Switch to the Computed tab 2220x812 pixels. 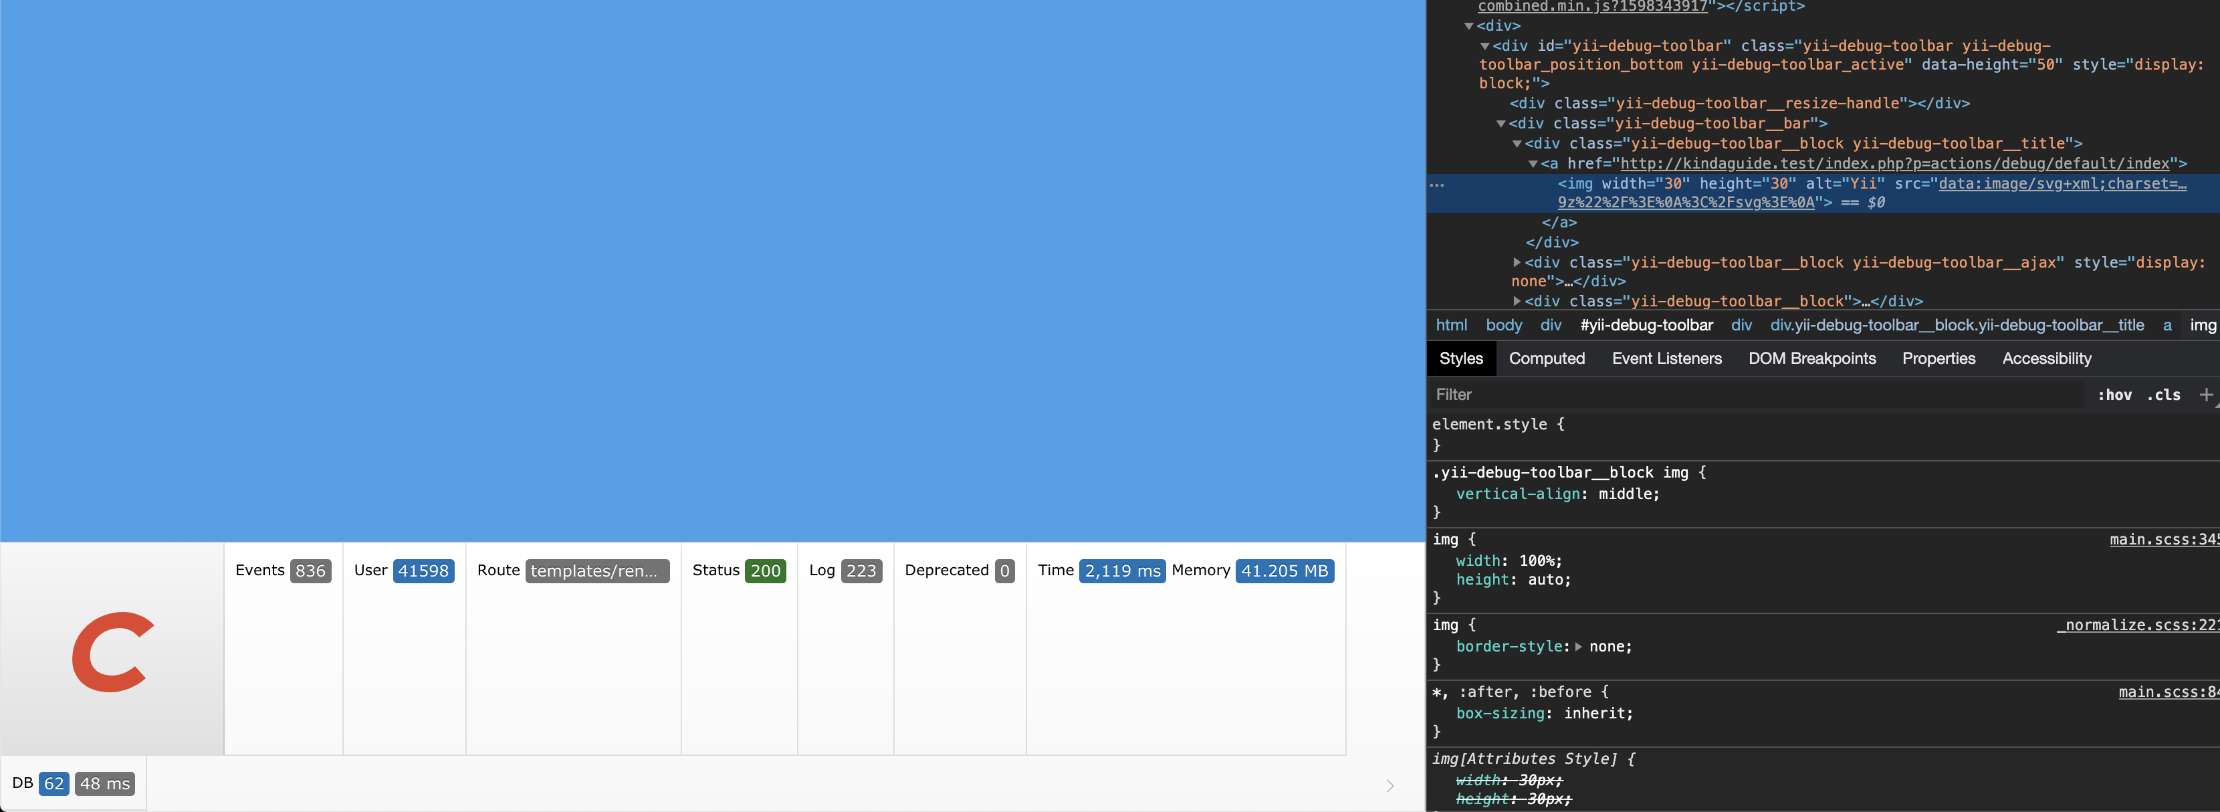pos(1546,358)
